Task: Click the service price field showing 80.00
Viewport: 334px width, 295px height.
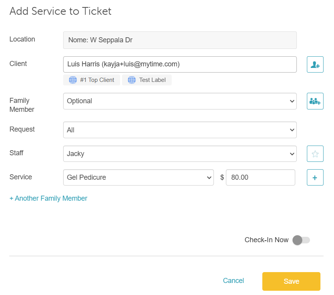Action: pyautogui.click(x=260, y=177)
